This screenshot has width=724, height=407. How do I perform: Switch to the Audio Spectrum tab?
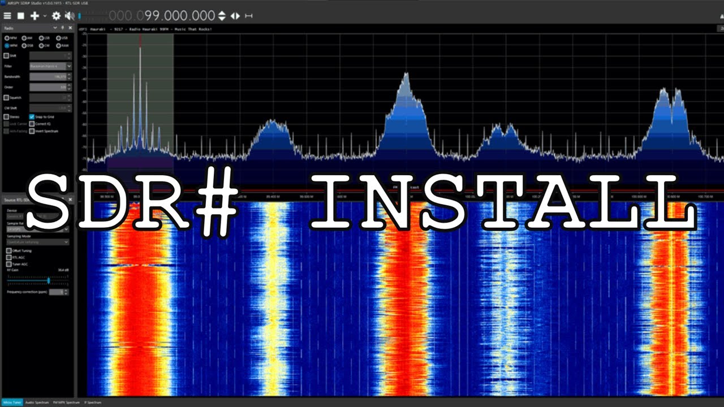[36, 402]
